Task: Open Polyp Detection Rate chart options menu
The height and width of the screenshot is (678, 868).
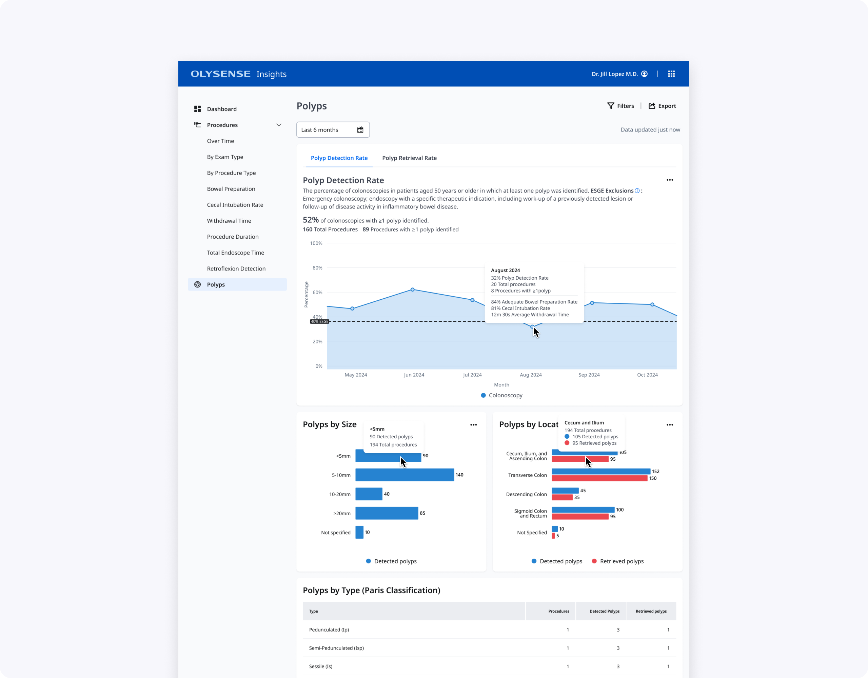Action: [x=670, y=180]
